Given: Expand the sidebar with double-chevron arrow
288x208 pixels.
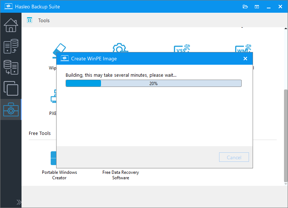Looking at the screenshot, I should pyautogui.click(x=19, y=202).
